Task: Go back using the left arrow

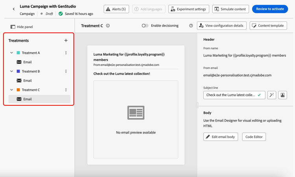Action: tap(14, 9)
